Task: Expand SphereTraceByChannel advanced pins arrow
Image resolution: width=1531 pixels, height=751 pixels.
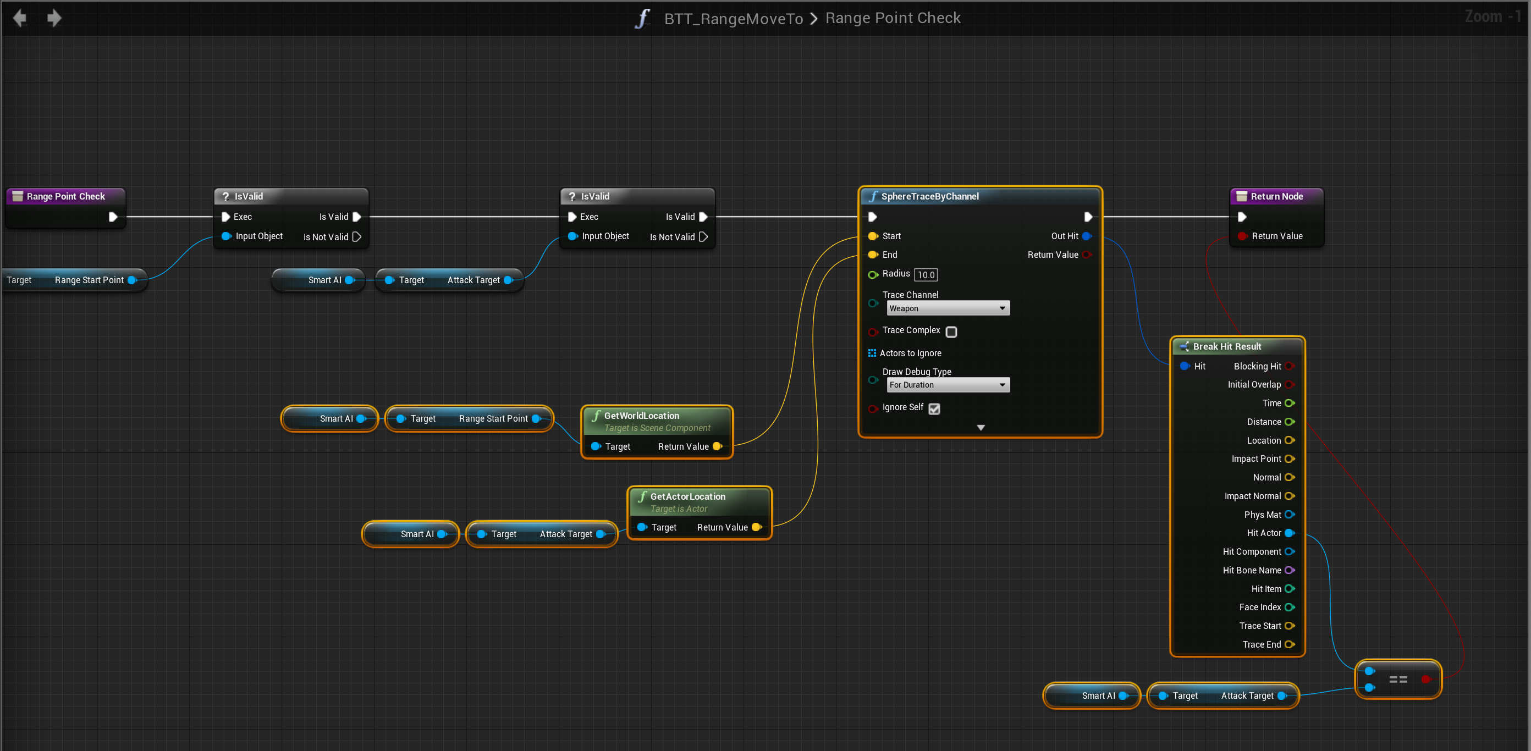Action: click(981, 428)
